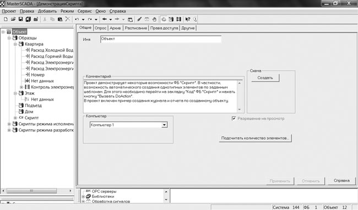Screen dimensions: 358x210
Task: Click the Справка button at bottom right
Action: 341,181
